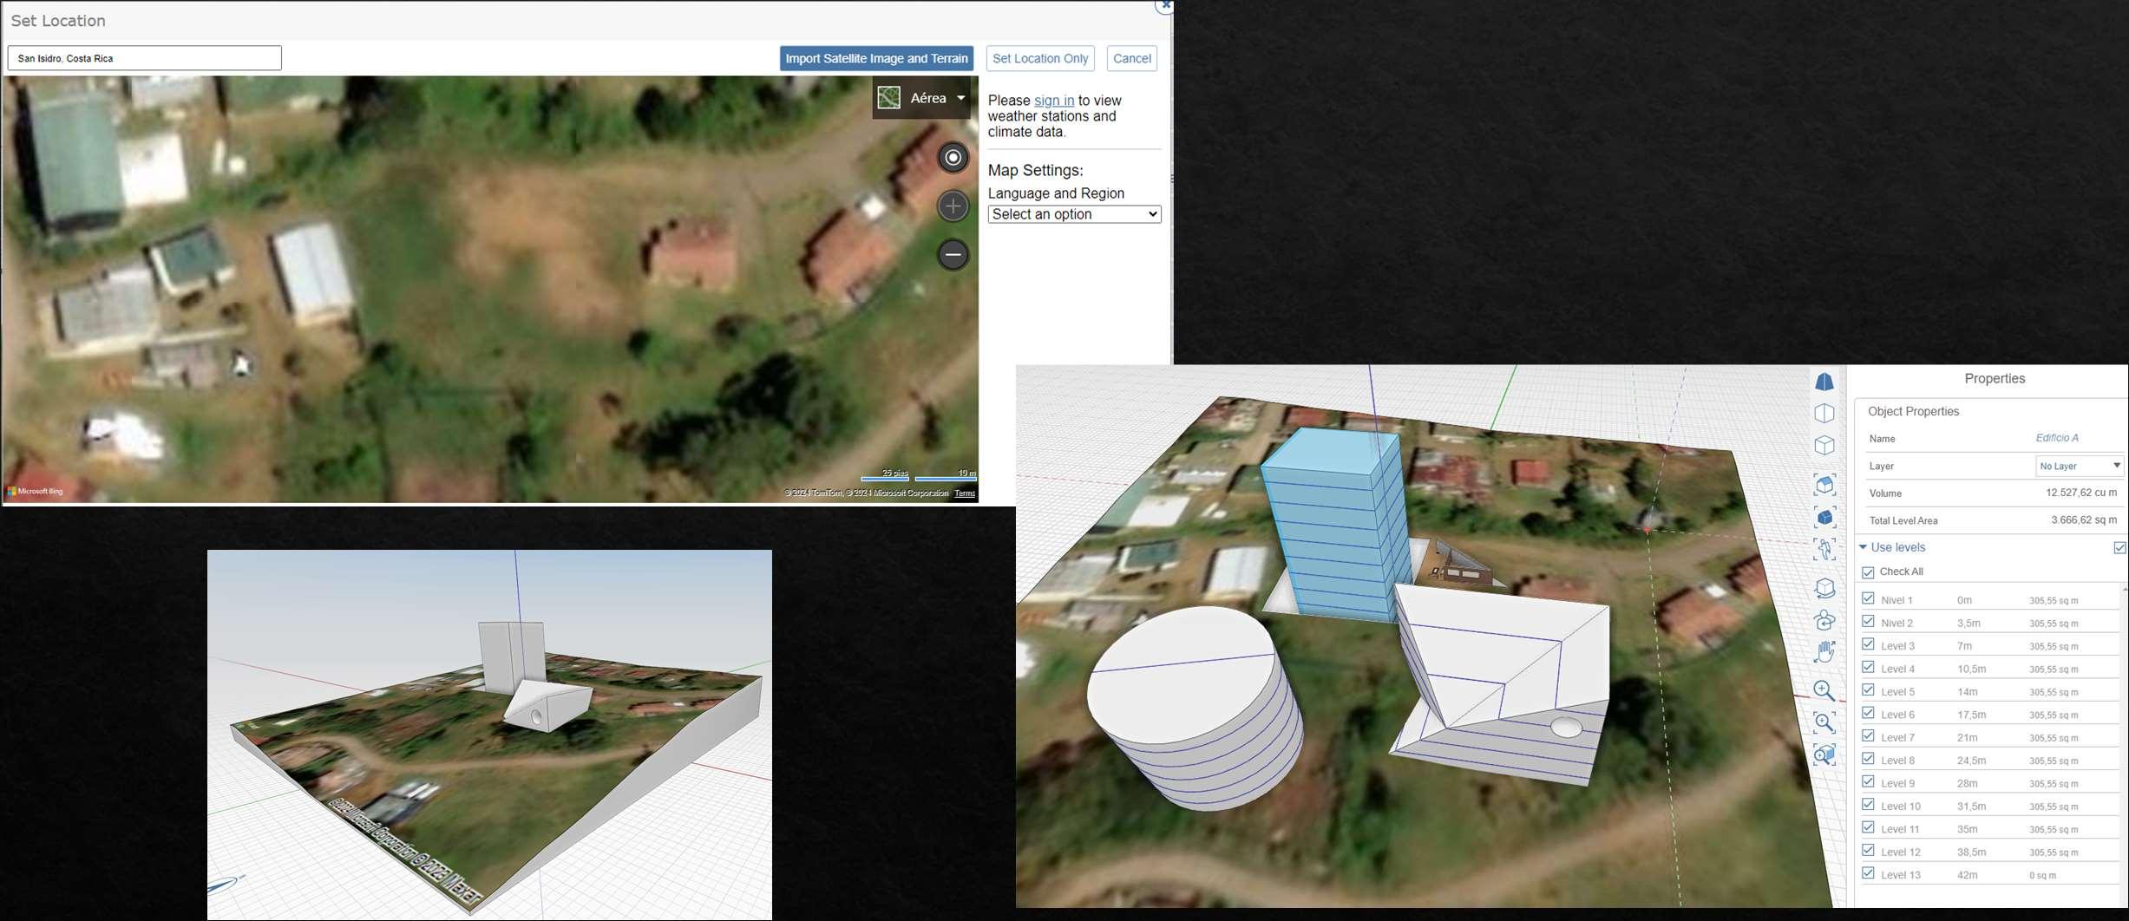
Task: Click the levels list scrollbar up arrow
Action: point(2125,591)
